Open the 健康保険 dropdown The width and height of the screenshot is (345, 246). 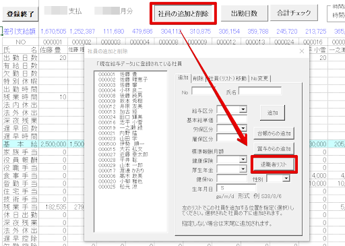(x=243, y=160)
